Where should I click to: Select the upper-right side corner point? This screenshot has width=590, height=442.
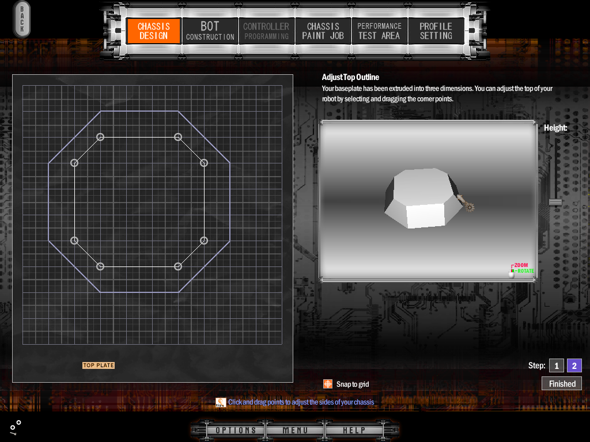pyautogui.click(x=204, y=163)
